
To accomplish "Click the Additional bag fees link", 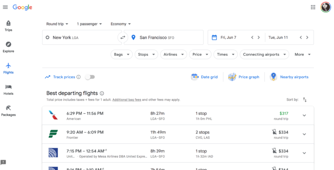I will [127, 100].
